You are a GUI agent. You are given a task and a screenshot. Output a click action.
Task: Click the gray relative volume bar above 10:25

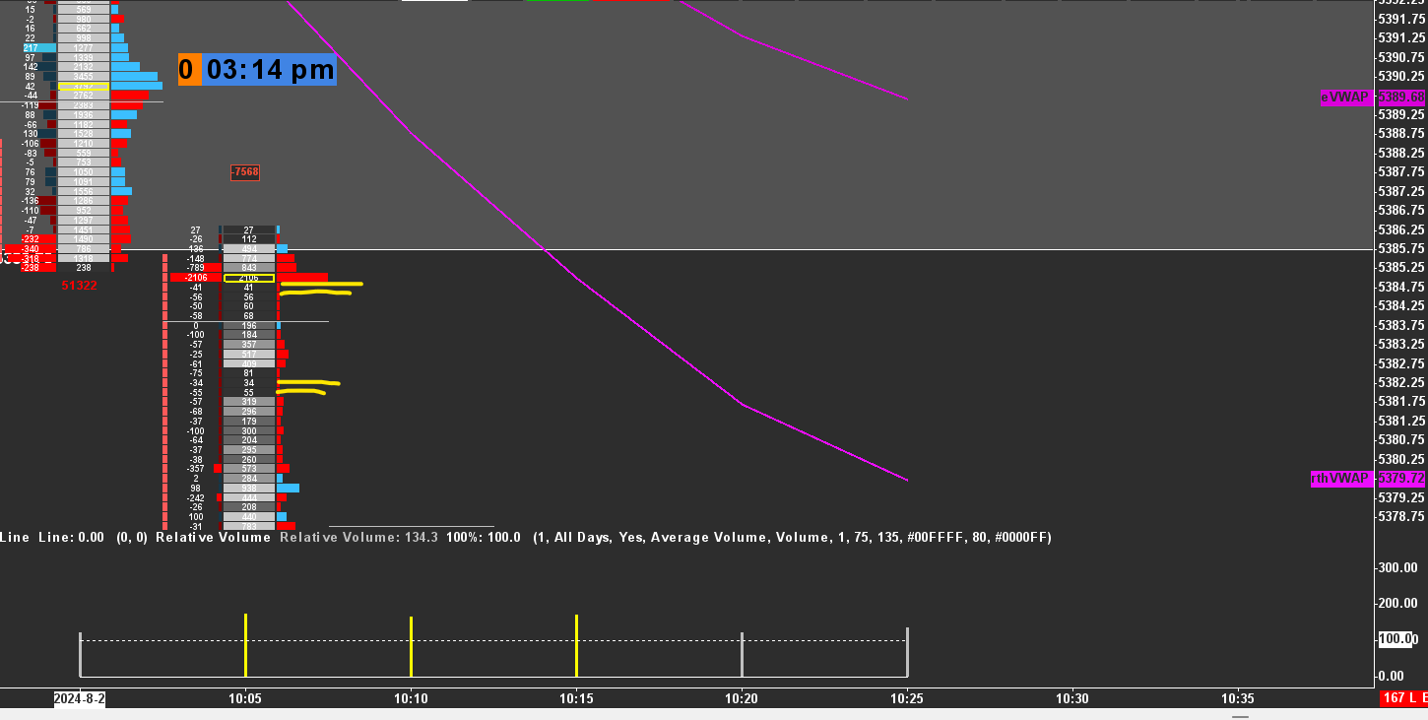907,652
